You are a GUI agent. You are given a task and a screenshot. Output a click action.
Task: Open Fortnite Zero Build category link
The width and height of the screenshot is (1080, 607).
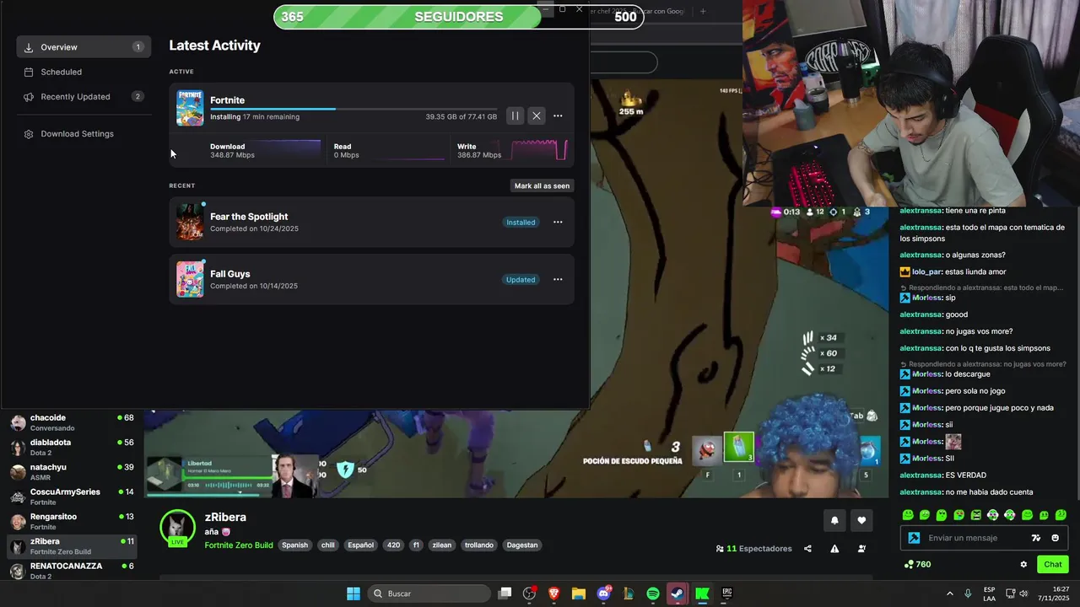tap(239, 545)
